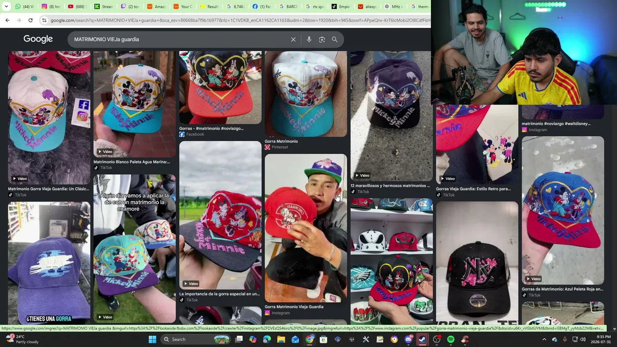Open the 'Gorra Matrimonio' Pinterest result

[281, 141]
